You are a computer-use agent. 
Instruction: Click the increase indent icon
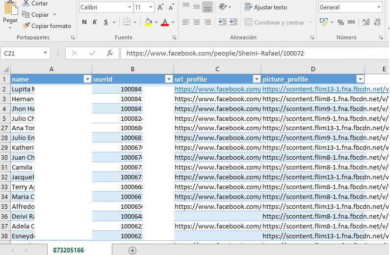point(234,23)
